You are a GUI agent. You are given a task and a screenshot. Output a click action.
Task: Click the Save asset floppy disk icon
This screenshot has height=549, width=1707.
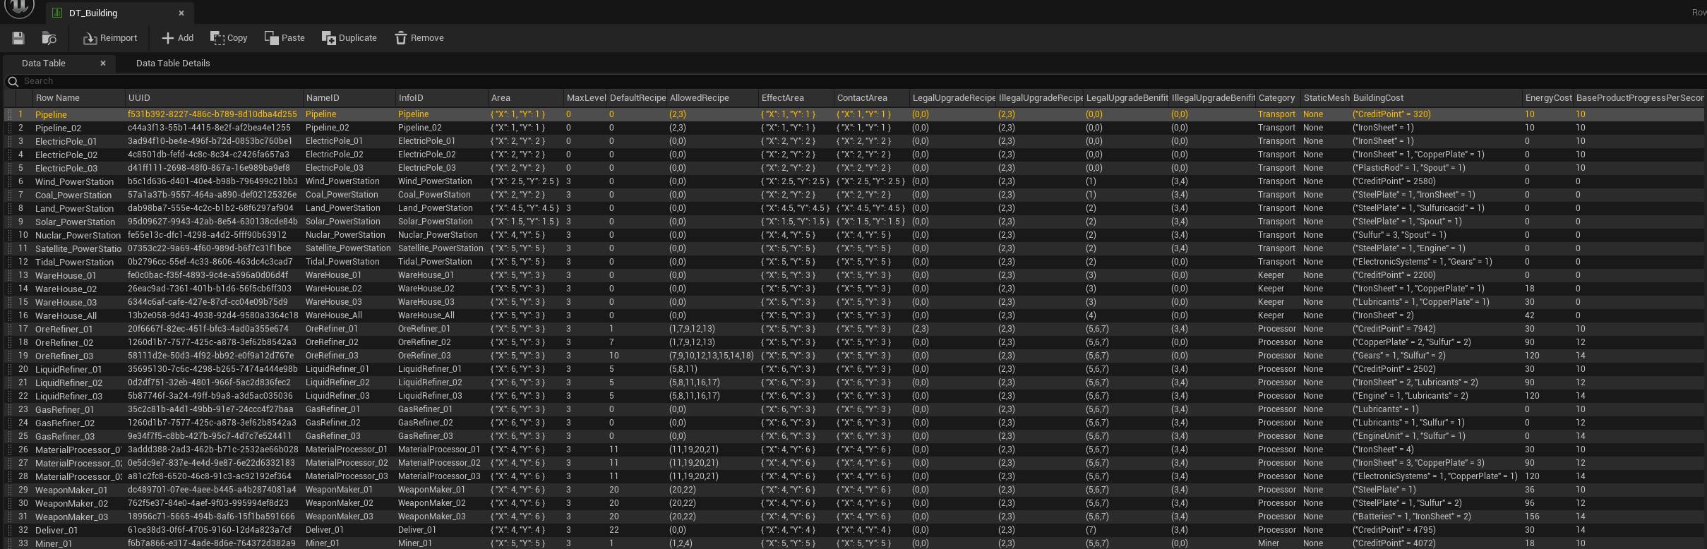pyautogui.click(x=18, y=38)
